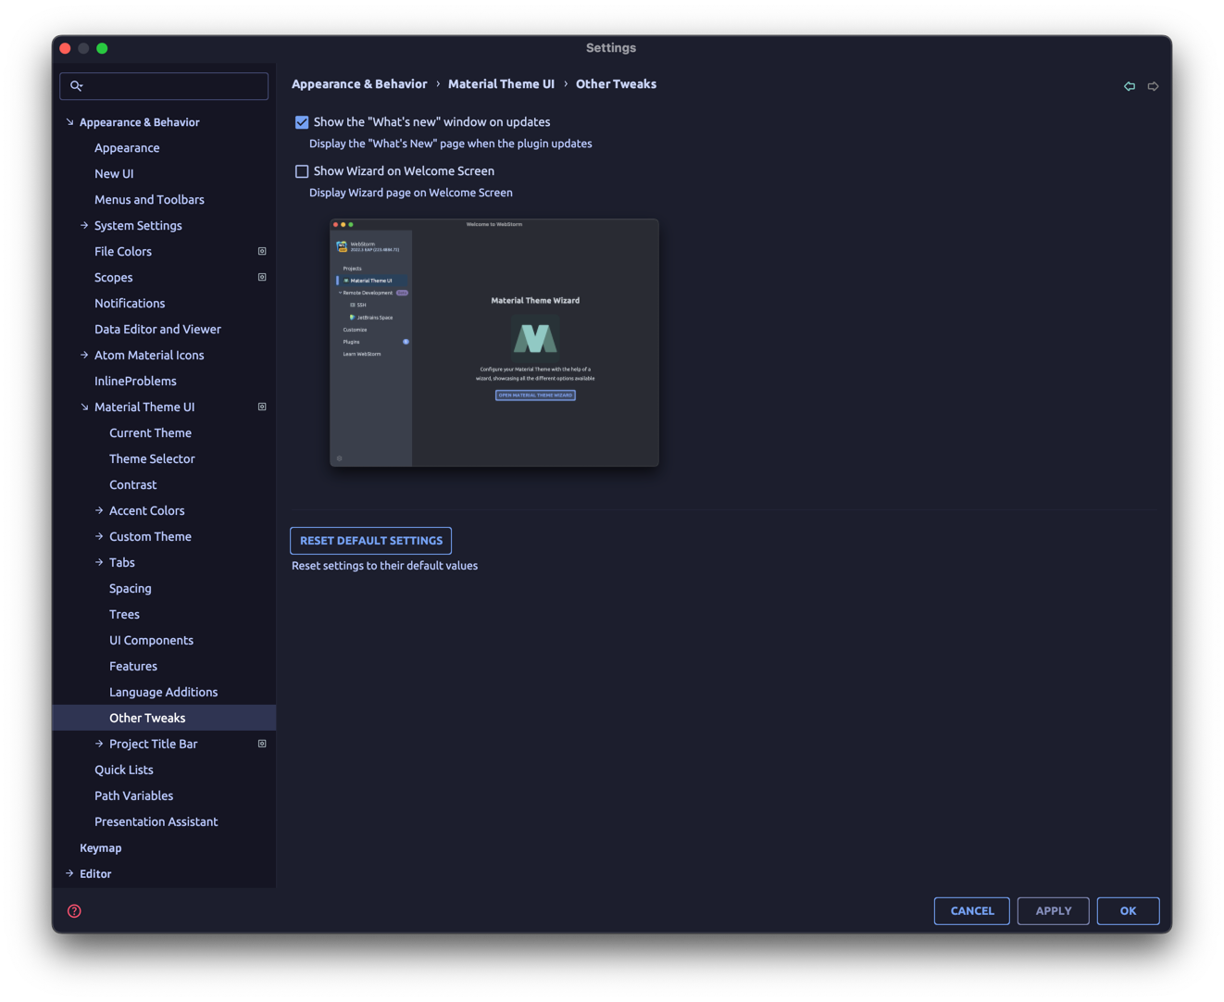
Task: Click the search magnifier in the settings sidebar
Action: pyautogui.click(x=77, y=85)
